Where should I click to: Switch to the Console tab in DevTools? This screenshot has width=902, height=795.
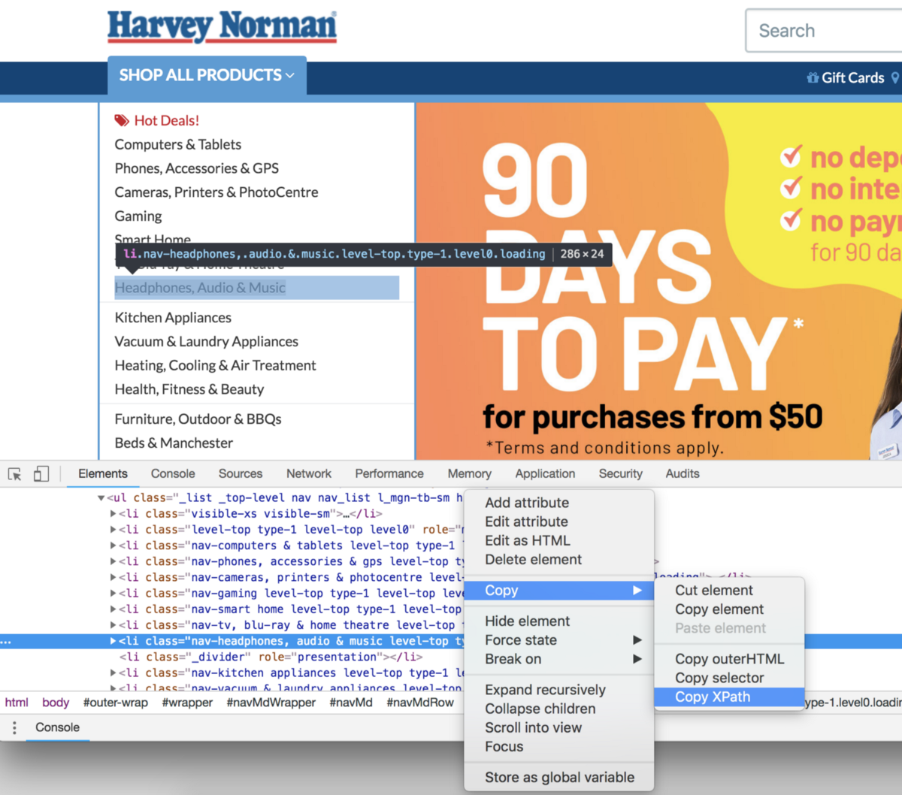173,473
